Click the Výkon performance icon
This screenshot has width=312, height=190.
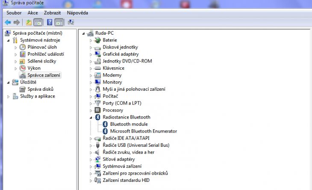(23, 68)
